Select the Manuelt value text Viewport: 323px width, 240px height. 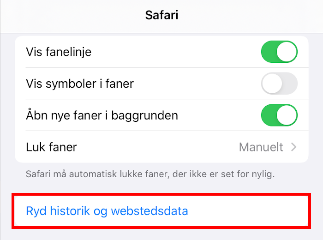(x=261, y=147)
